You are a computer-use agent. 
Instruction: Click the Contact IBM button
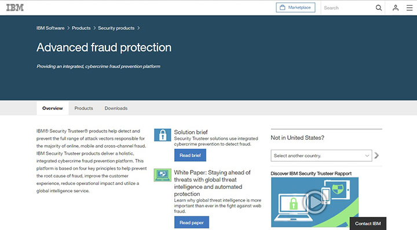pyautogui.click(x=368, y=224)
